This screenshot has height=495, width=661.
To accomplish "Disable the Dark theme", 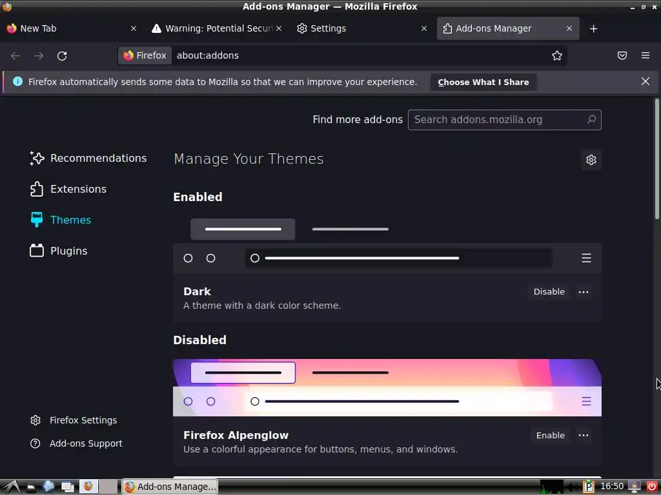I will (549, 292).
